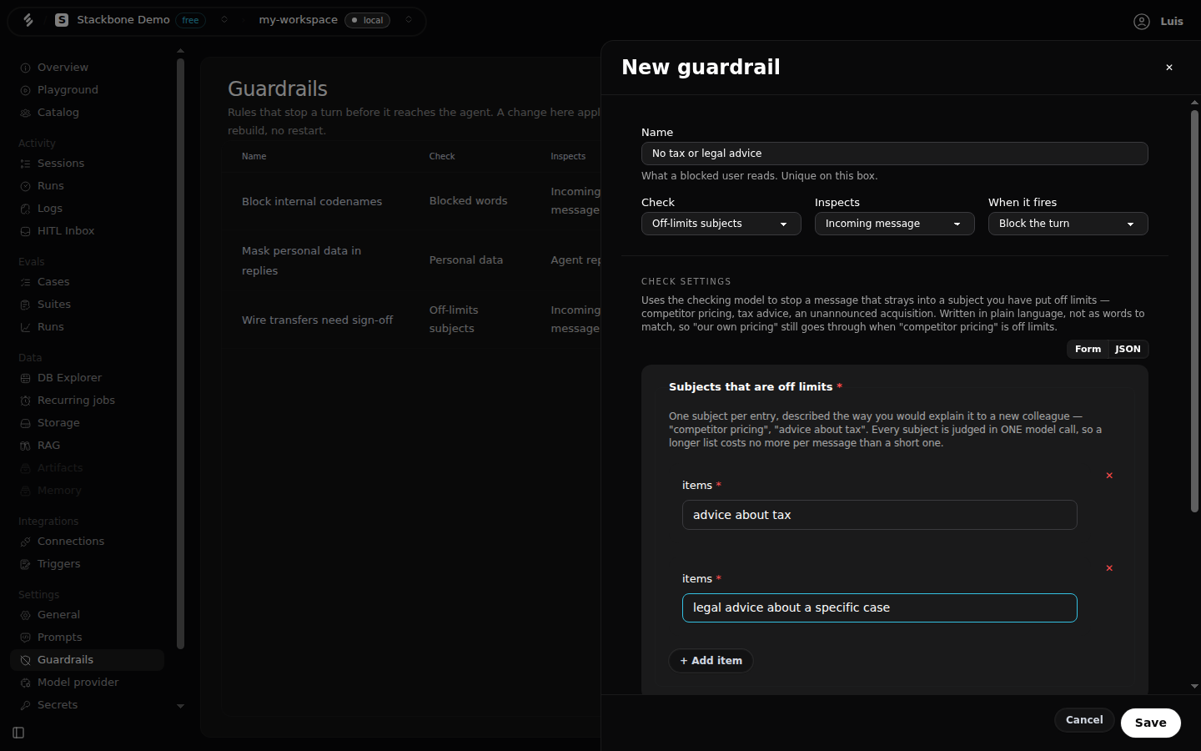1201x751 pixels.
Task: Open the General settings icon
Action: coord(25,615)
